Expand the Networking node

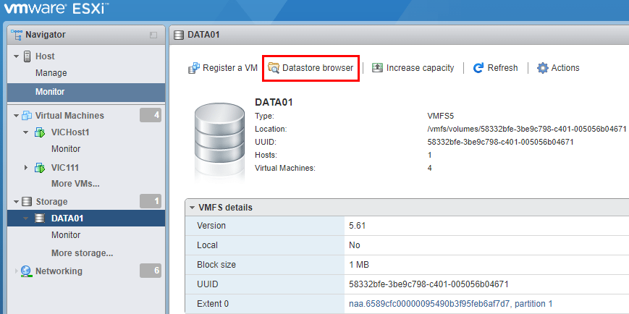tap(17, 271)
